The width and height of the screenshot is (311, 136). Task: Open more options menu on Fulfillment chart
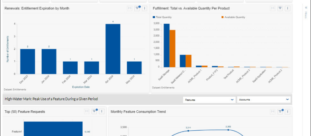(287, 8)
